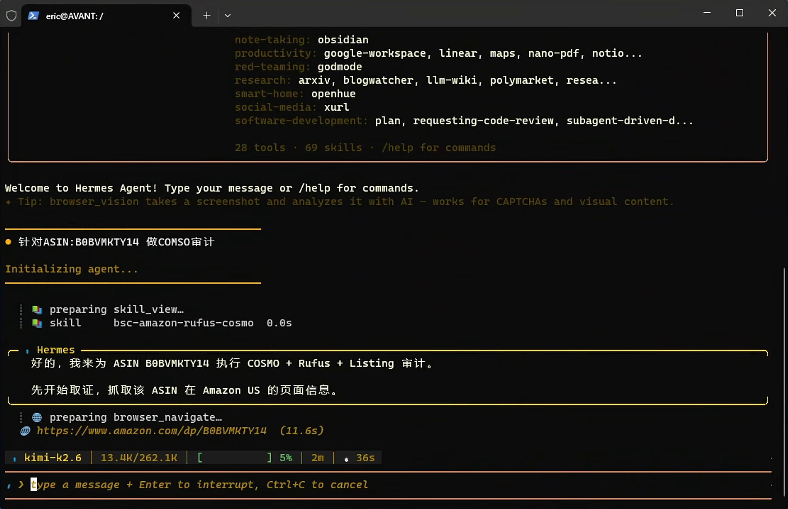Screen dimensions: 788x509
Task: Click the 'openhue' smart-home skill
Action: point(333,94)
